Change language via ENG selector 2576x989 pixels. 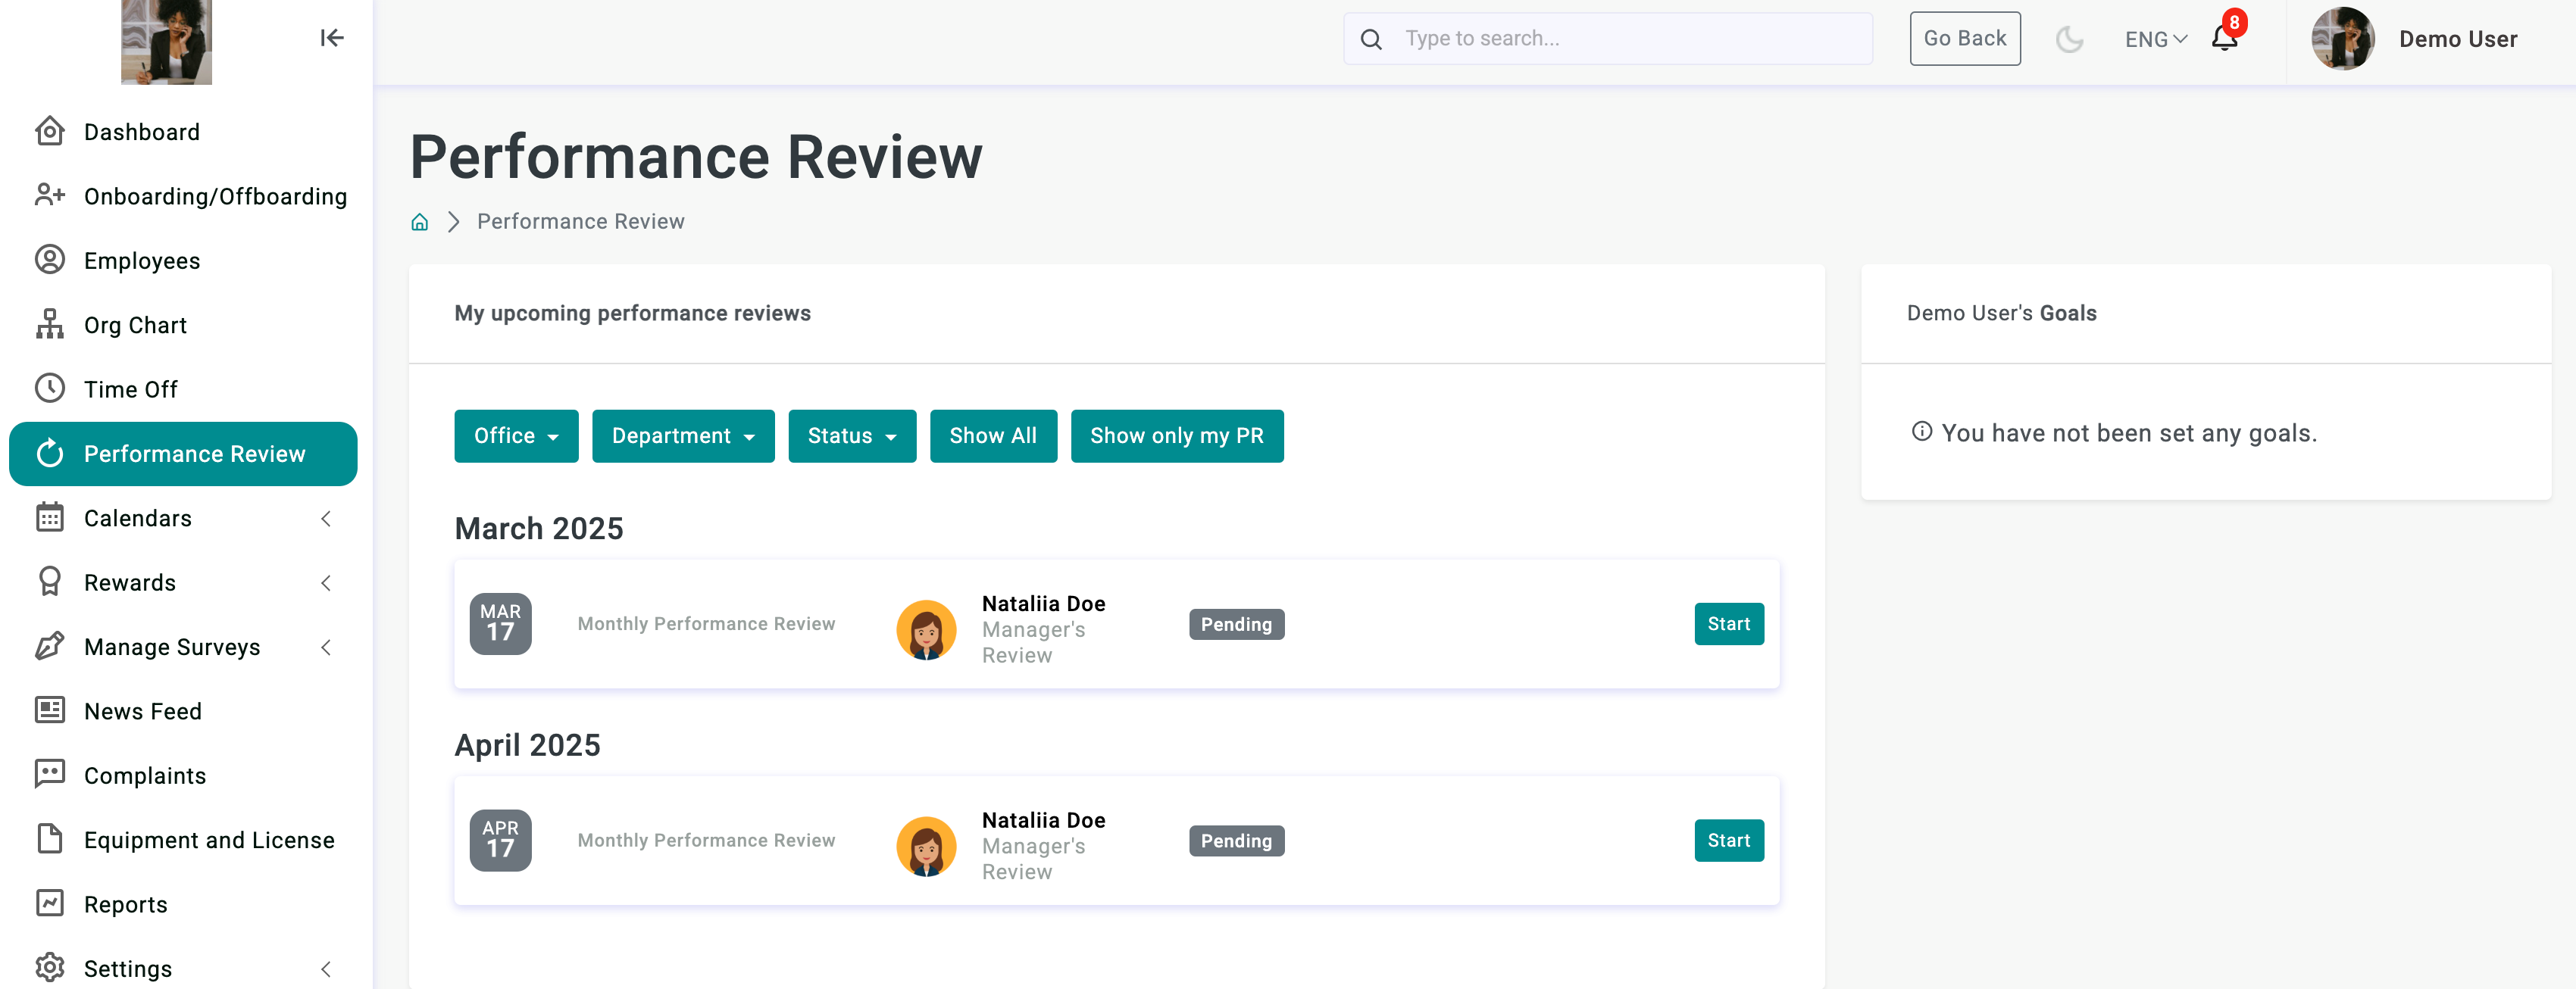pyautogui.click(x=2155, y=39)
